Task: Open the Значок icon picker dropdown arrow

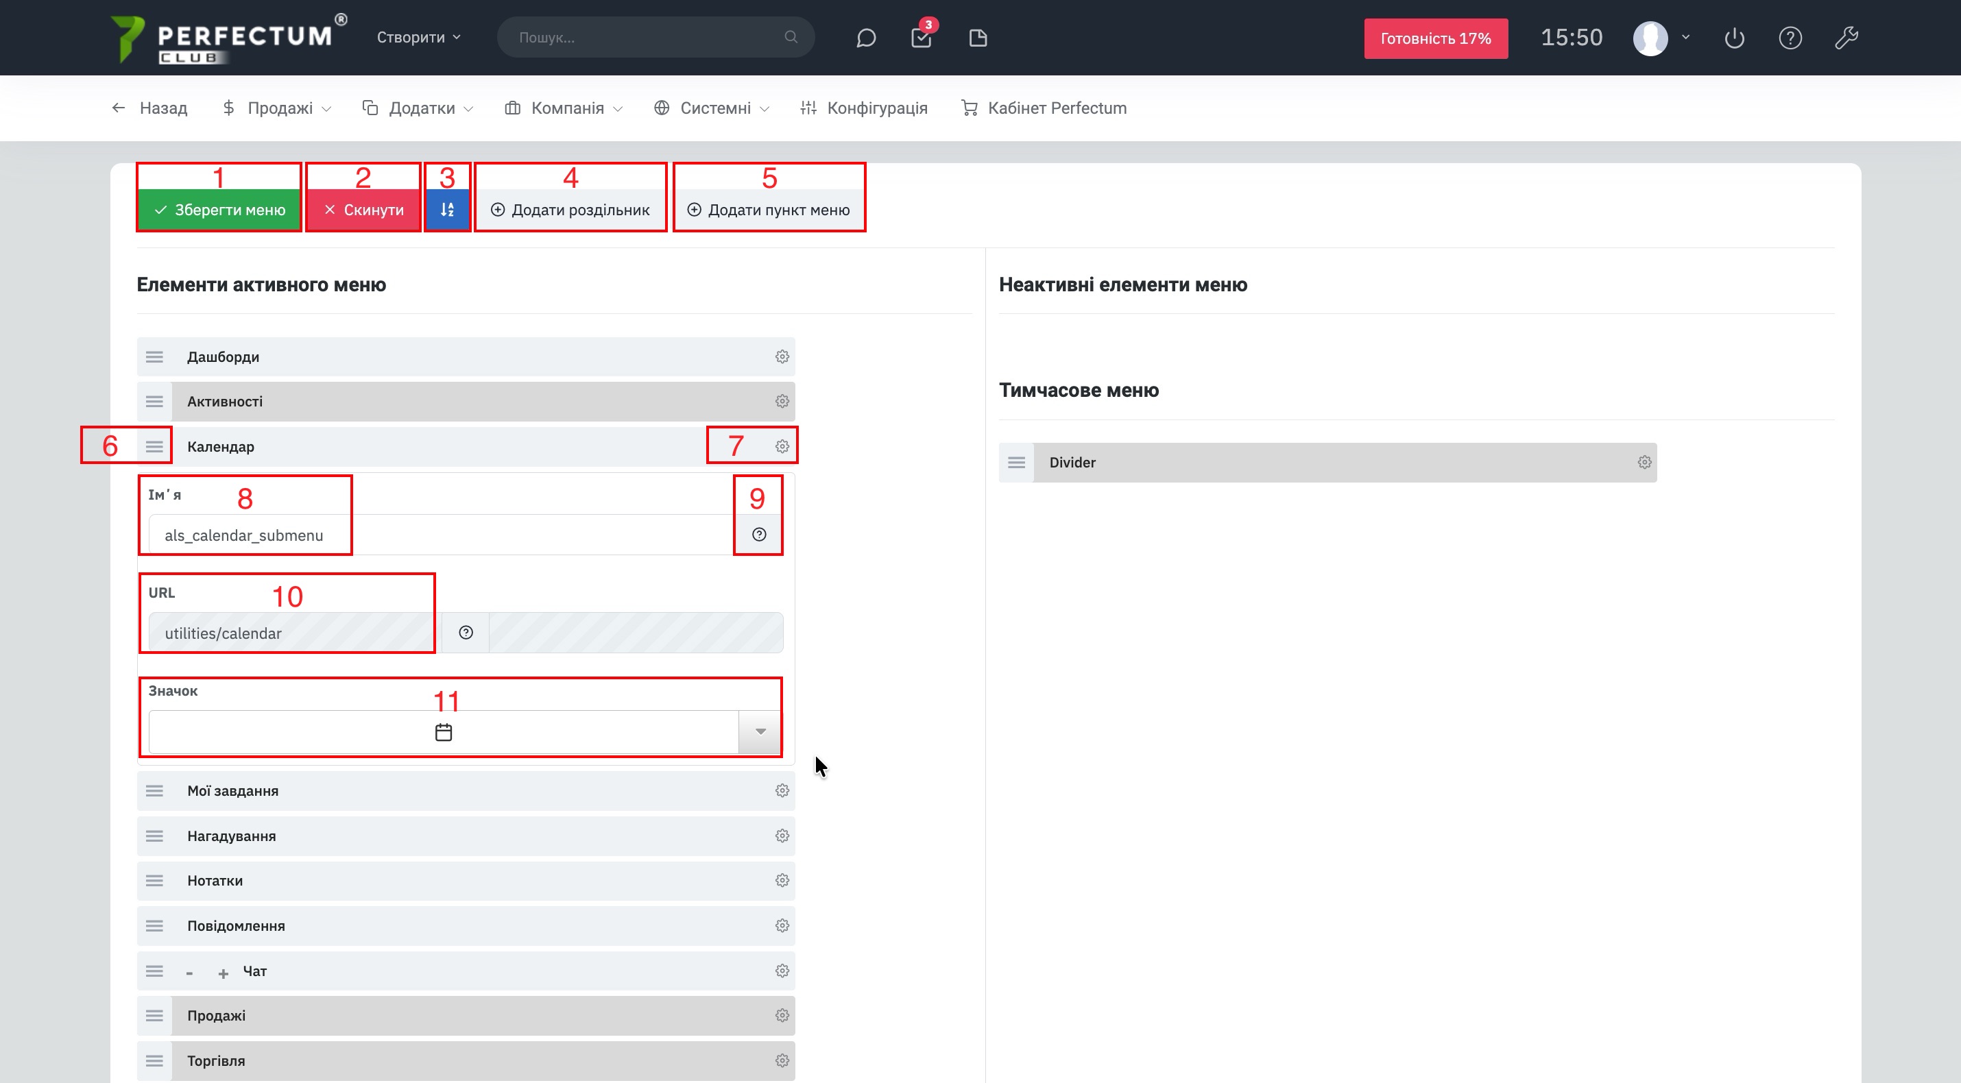Action: [760, 732]
